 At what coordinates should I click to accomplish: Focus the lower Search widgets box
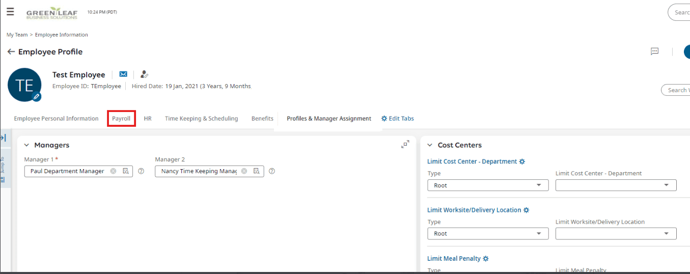tap(676, 90)
